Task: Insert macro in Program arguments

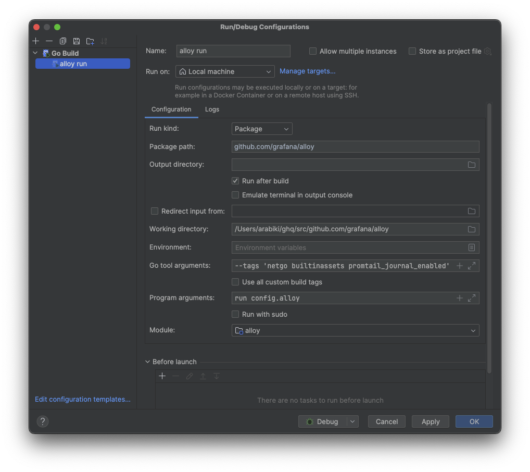Action: pos(460,298)
